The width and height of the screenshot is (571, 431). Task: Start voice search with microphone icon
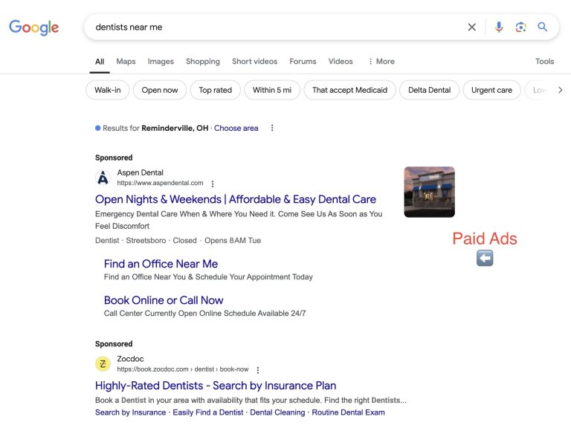pyautogui.click(x=498, y=27)
